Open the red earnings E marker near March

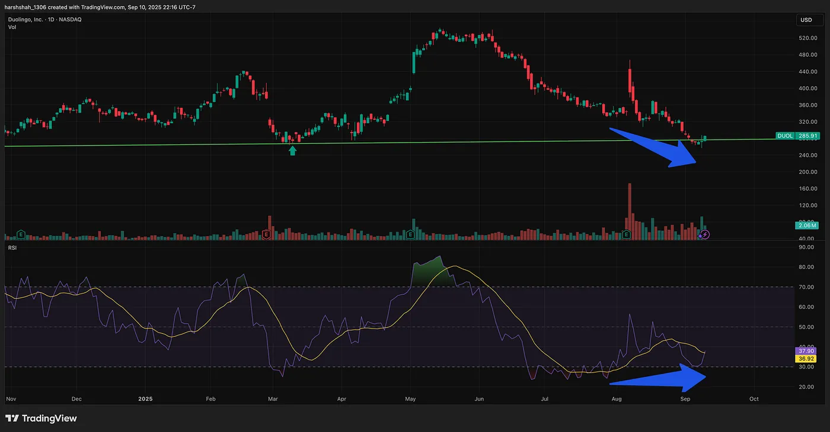tap(267, 234)
